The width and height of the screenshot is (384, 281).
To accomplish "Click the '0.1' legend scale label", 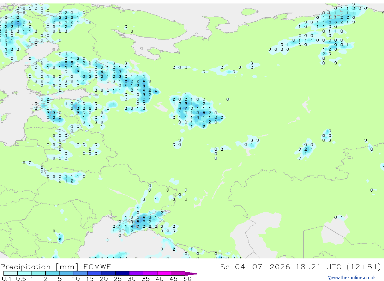I will tap(7, 279).
